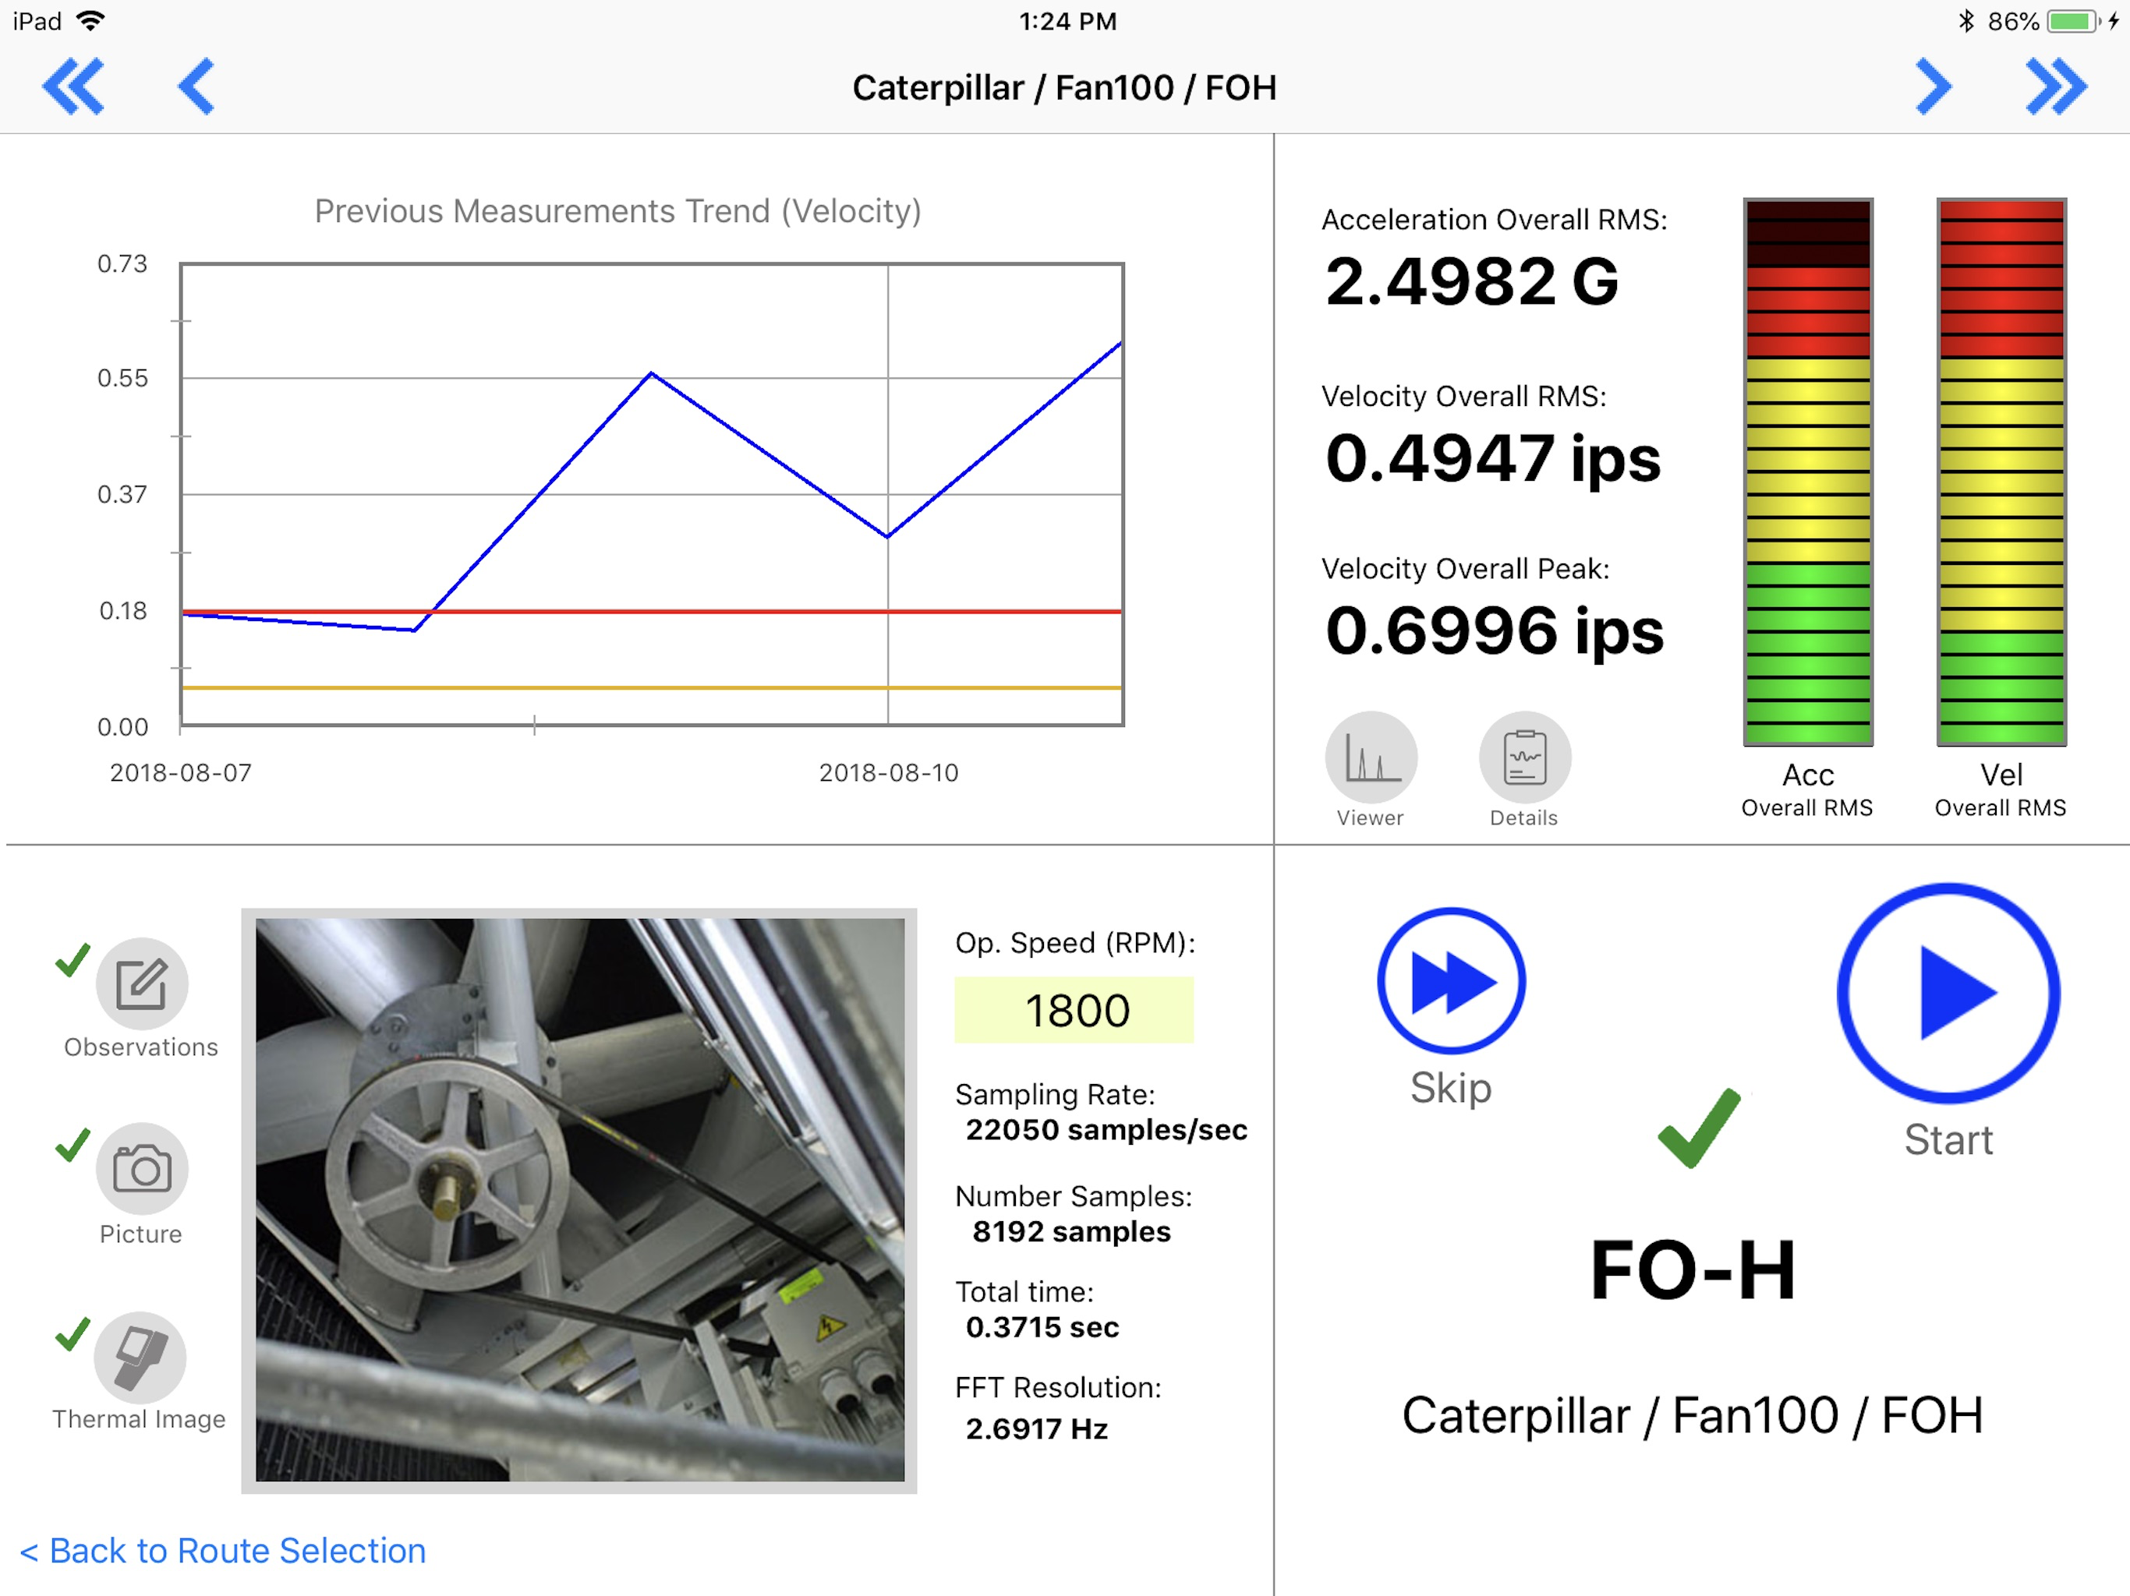Tap the green check next to Observations

tap(73, 960)
